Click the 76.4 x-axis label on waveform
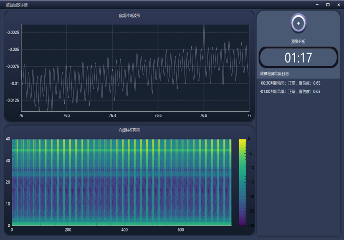This screenshot has width=344, height=240. [x=112, y=115]
